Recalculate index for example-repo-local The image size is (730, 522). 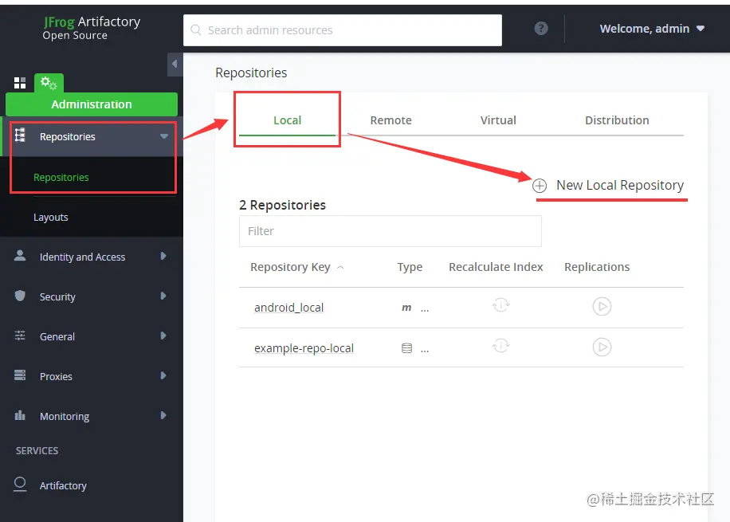(x=501, y=346)
